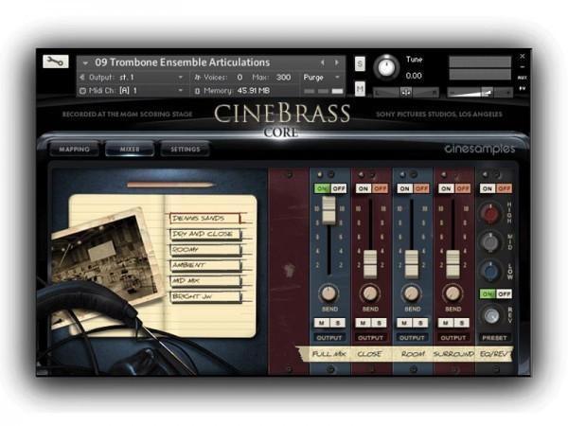The image size is (568, 426).
Task: Click the Room channel volume fader handle
Action: (412, 264)
